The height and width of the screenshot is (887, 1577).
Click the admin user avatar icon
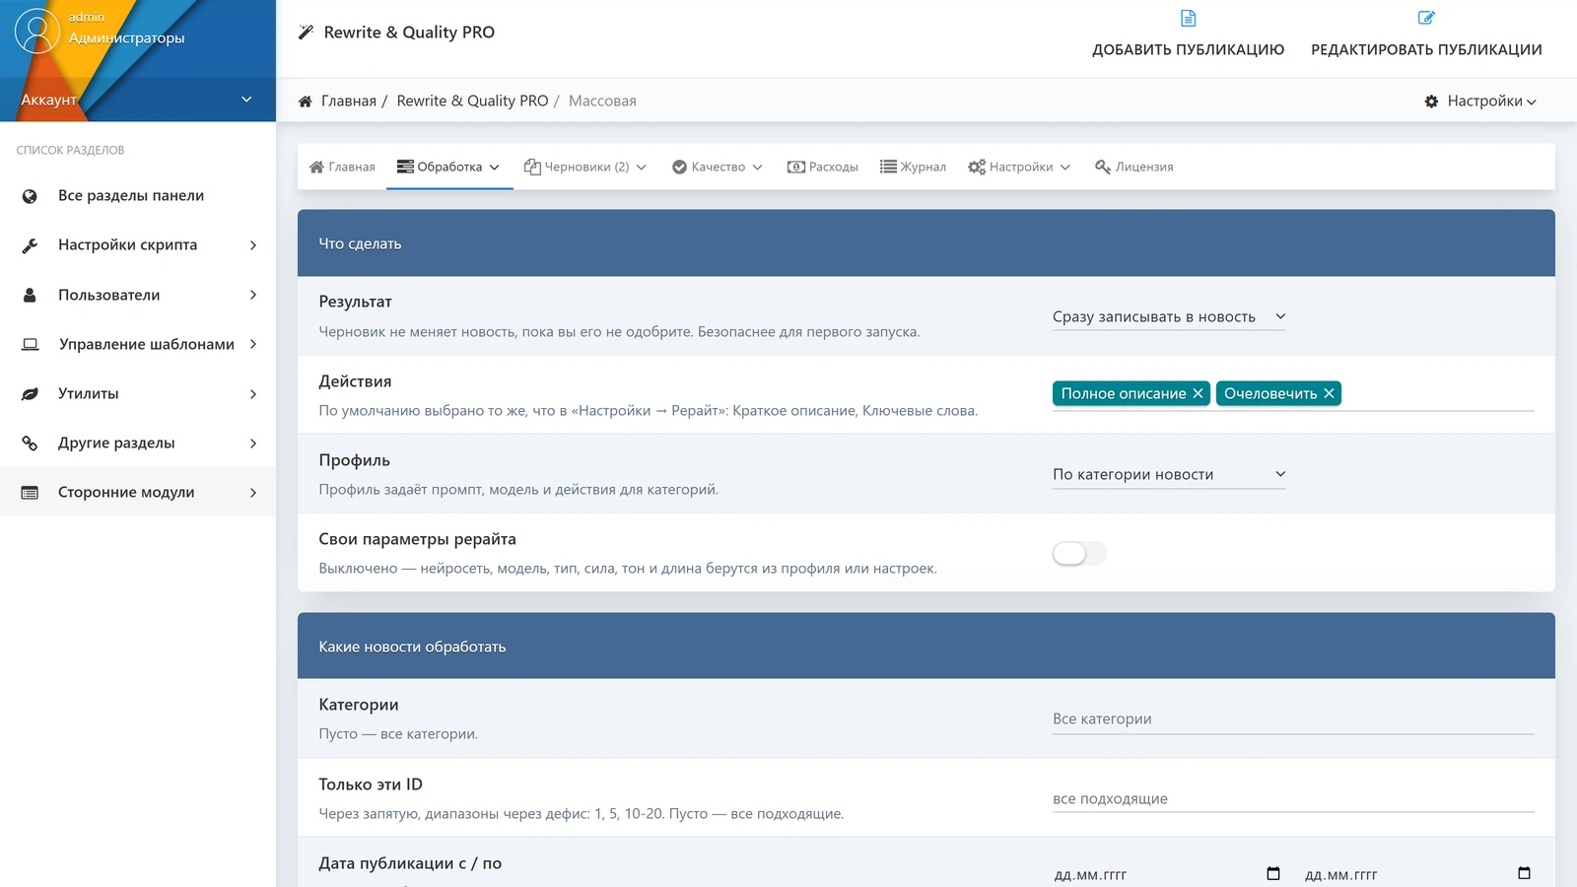coord(37,32)
